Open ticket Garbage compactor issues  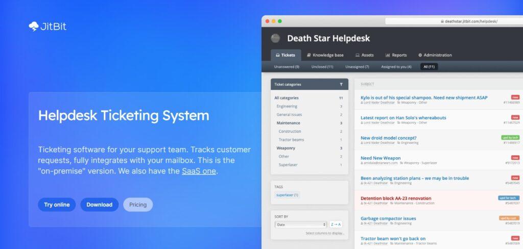pos(388,218)
